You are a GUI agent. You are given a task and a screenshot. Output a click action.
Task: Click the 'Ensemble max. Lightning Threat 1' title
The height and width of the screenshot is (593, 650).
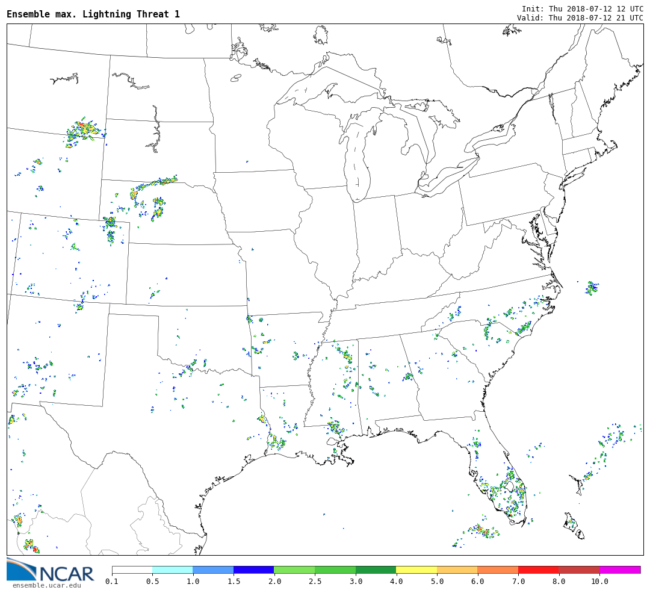click(x=93, y=14)
